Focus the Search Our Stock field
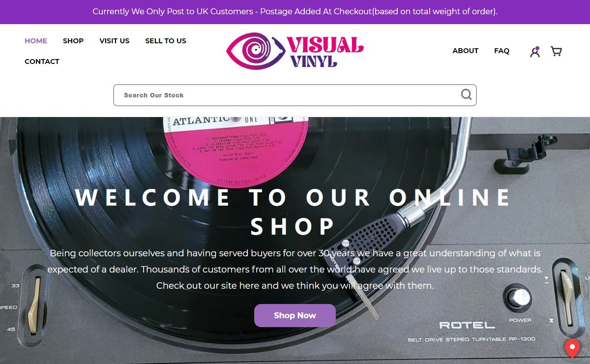This screenshot has height=364, width=590. (295, 95)
